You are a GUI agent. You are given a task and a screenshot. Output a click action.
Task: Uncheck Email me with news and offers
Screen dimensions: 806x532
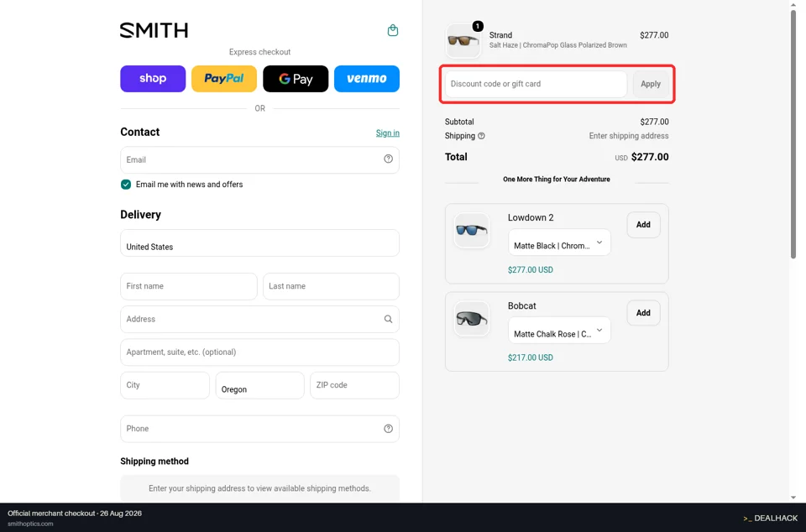tap(126, 185)
